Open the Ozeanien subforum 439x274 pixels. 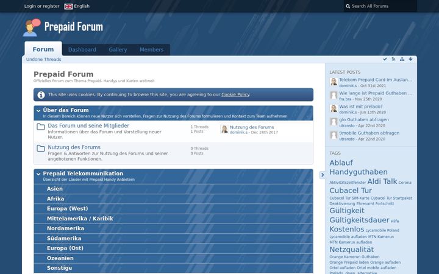(60, 258)
